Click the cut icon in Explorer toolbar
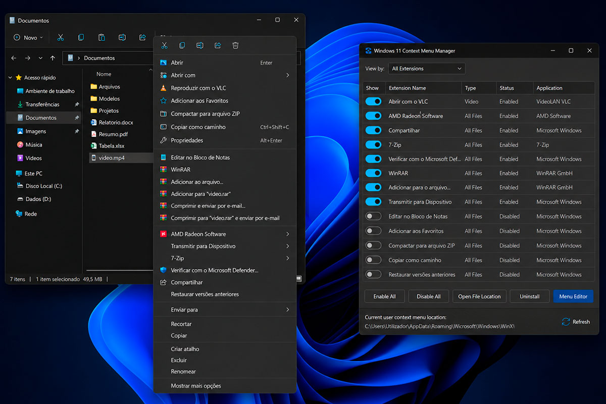Image resolution: width=606 pixels, height=404 pixels. [x=61, y=37]
